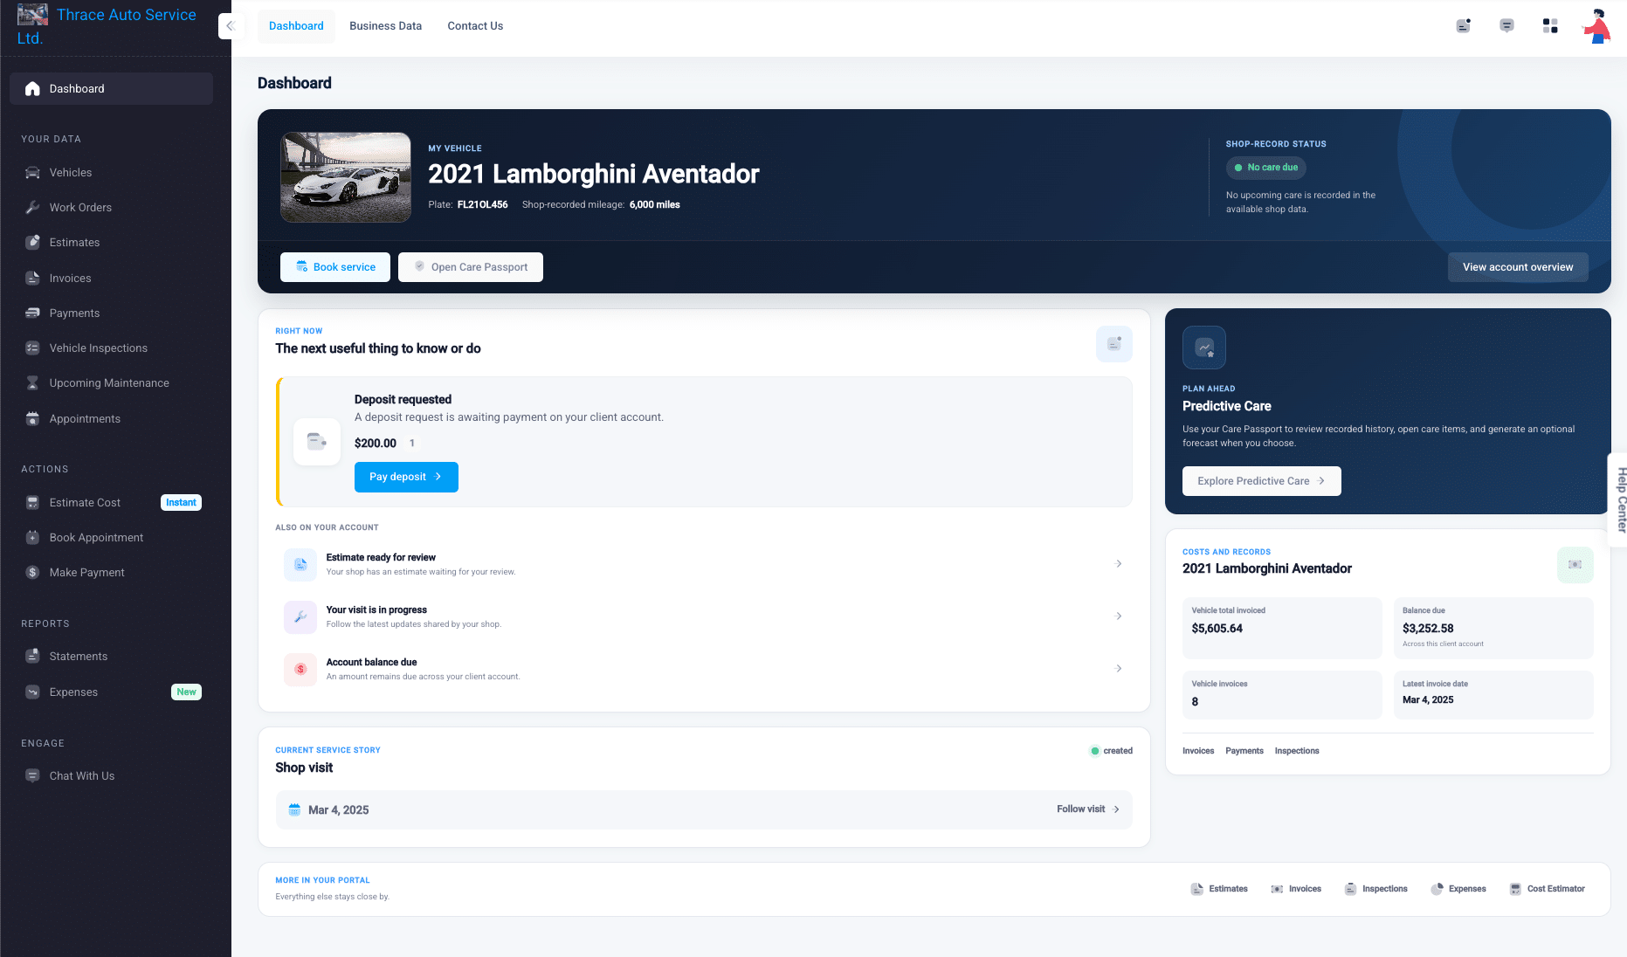
Task: Click the Chat With Us icon
Action: [x=32, y=776]
